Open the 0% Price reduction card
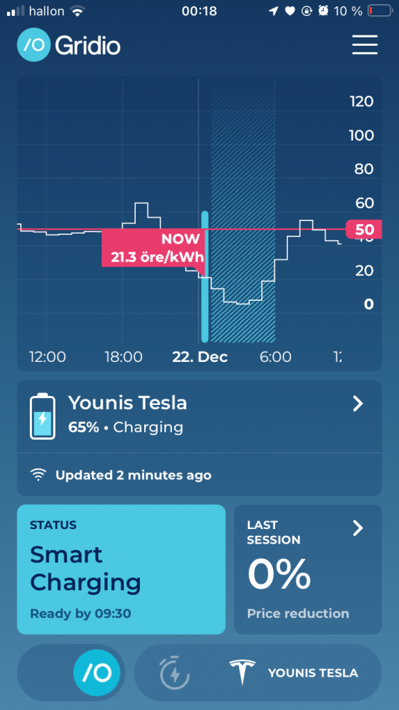This screenshot has width=399, height=710. coord(308,569)
